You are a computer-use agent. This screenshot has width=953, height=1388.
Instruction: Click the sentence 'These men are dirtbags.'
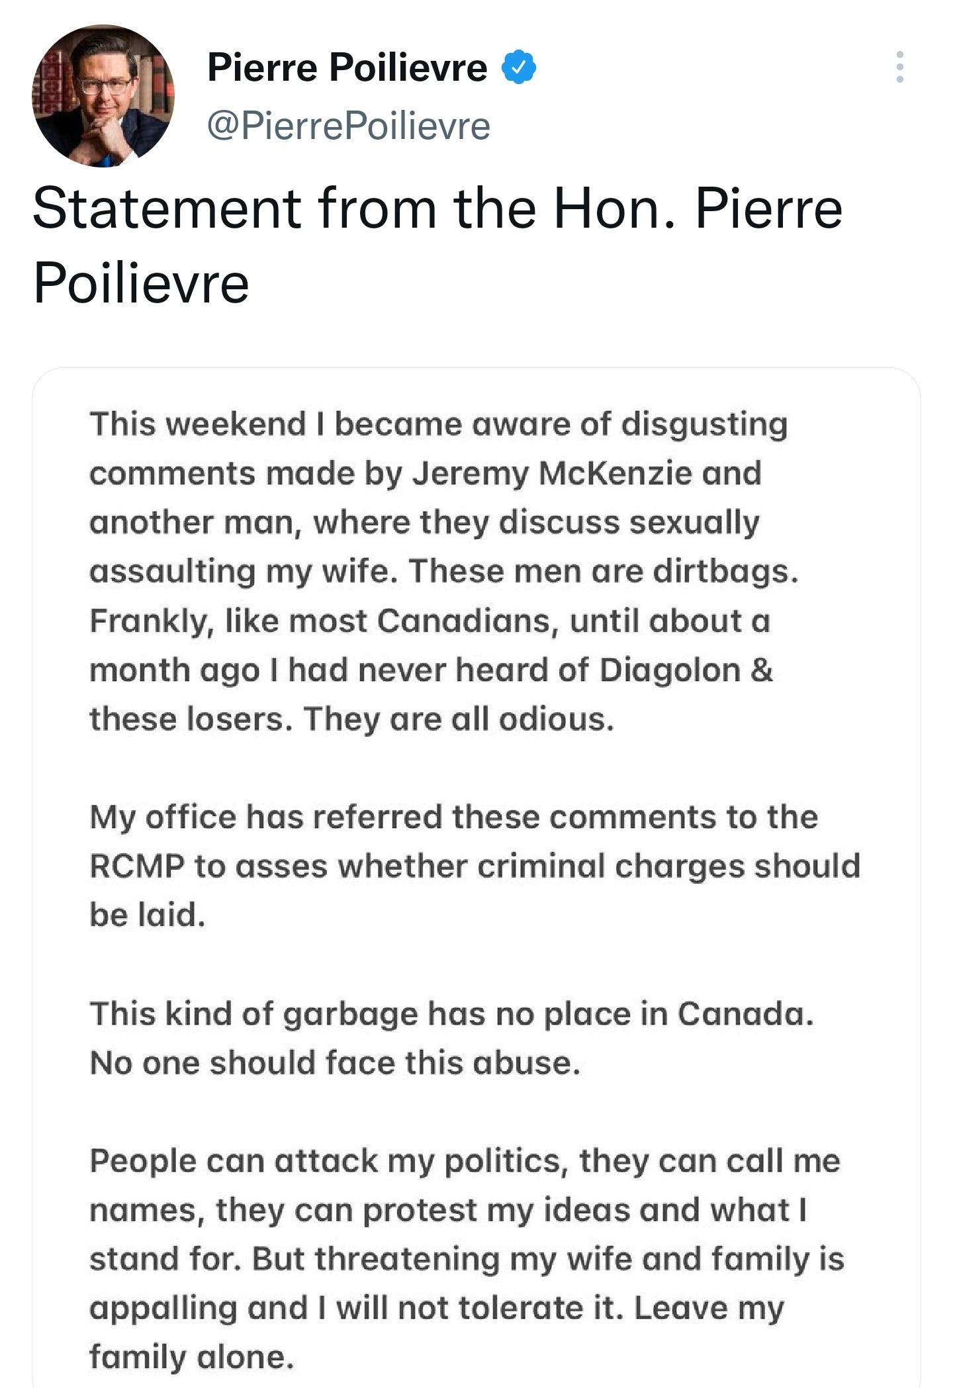[604, 571]
